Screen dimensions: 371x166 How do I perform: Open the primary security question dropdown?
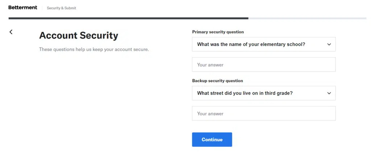click(263, 44)
